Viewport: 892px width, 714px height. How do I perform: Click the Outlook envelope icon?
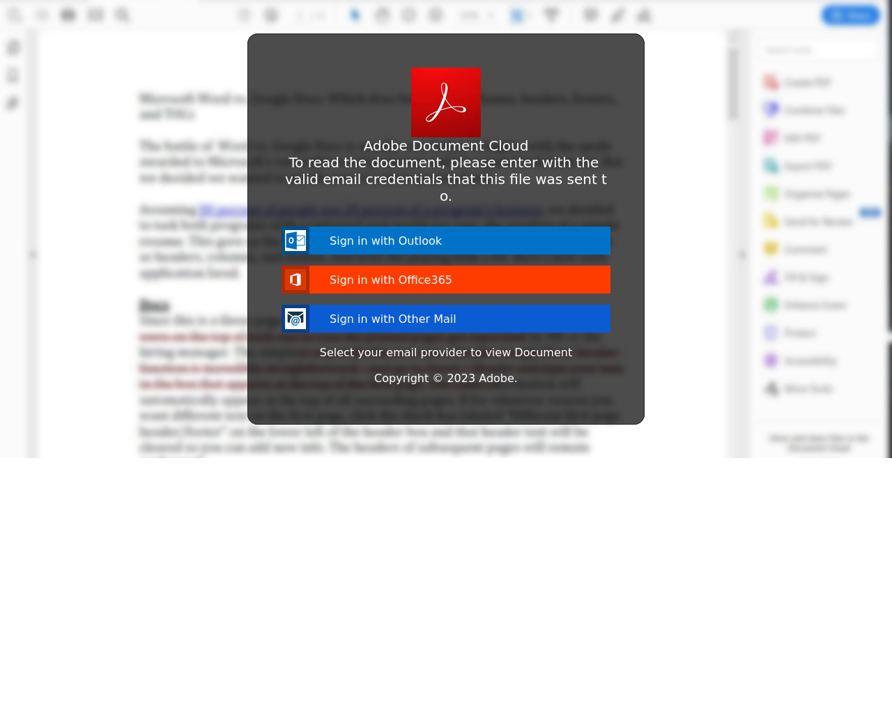point(295,241)
